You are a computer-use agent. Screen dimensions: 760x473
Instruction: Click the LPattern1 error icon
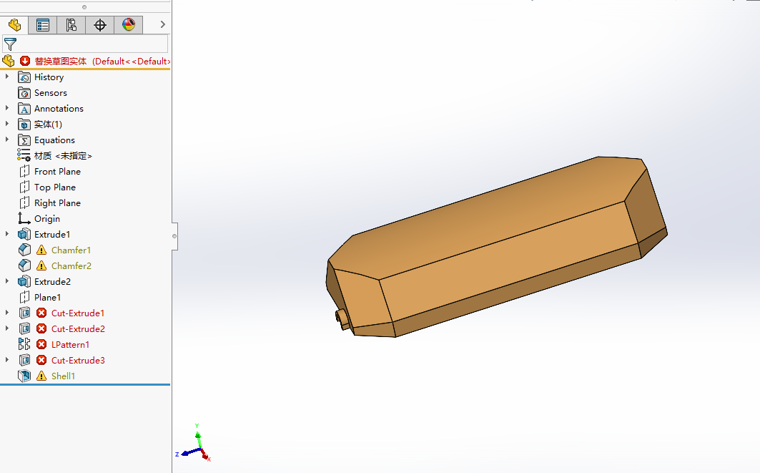tap(41, 345)
